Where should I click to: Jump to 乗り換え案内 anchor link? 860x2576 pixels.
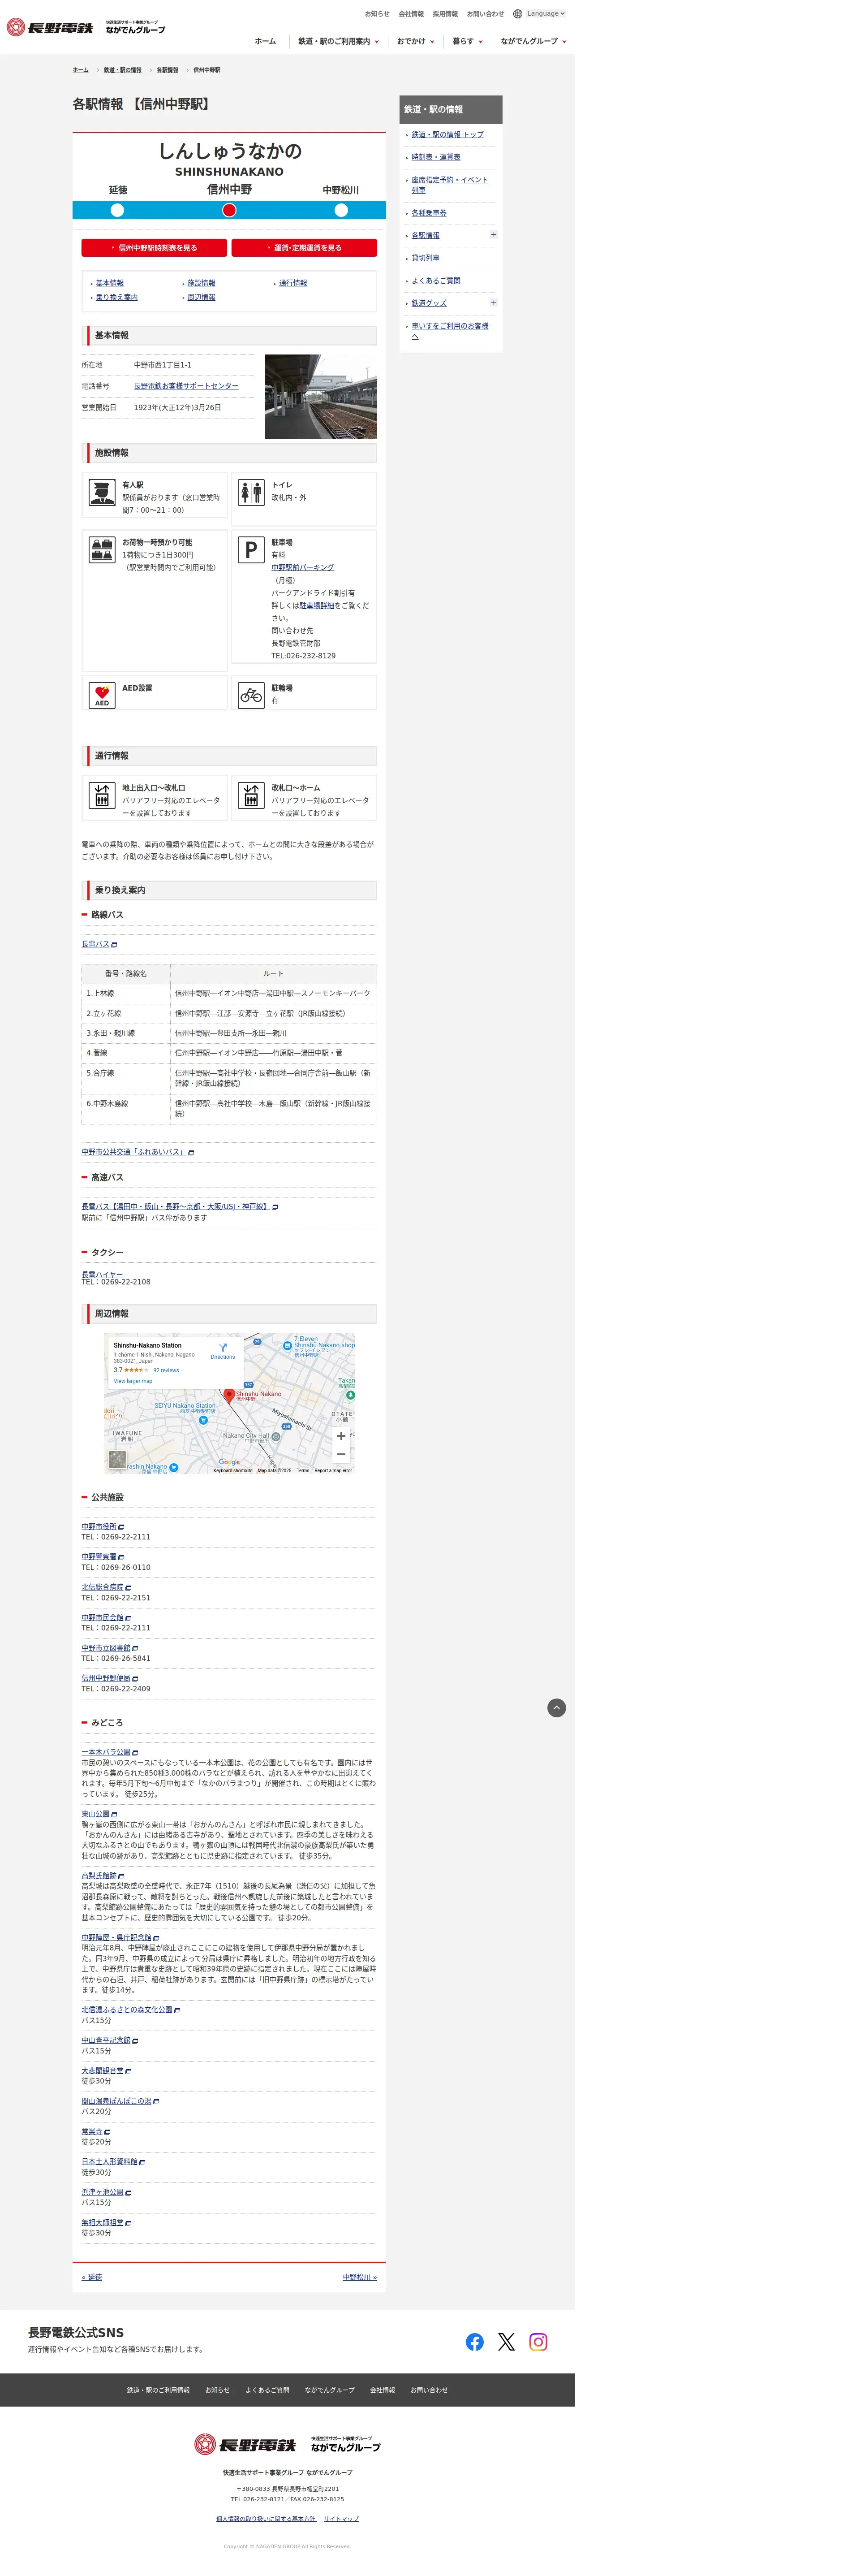[x=116, y=297]
